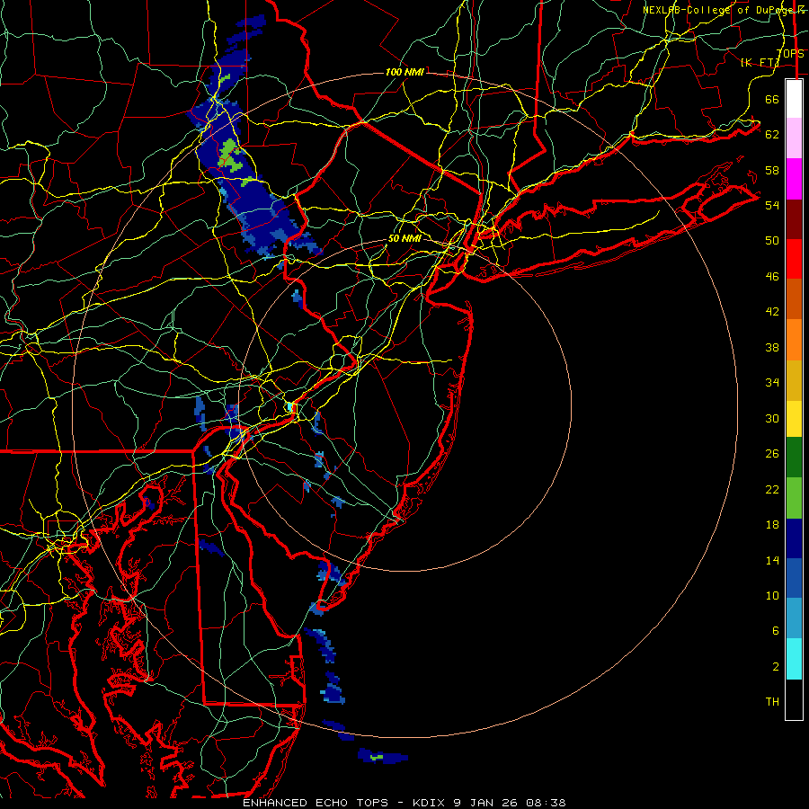Viewport: 809px width, 809px height.
Task: Click the "22" scale label
Action: (x=772, y=489)
